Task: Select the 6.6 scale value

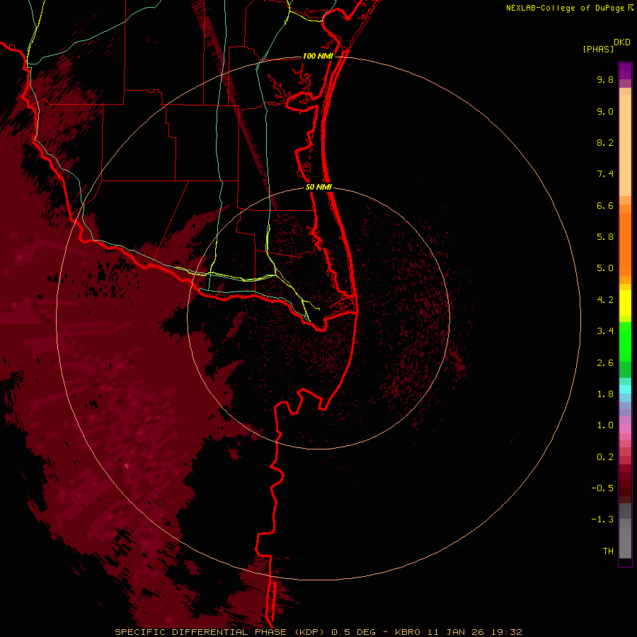Action: pyautogui.click(x=605, y=205)
